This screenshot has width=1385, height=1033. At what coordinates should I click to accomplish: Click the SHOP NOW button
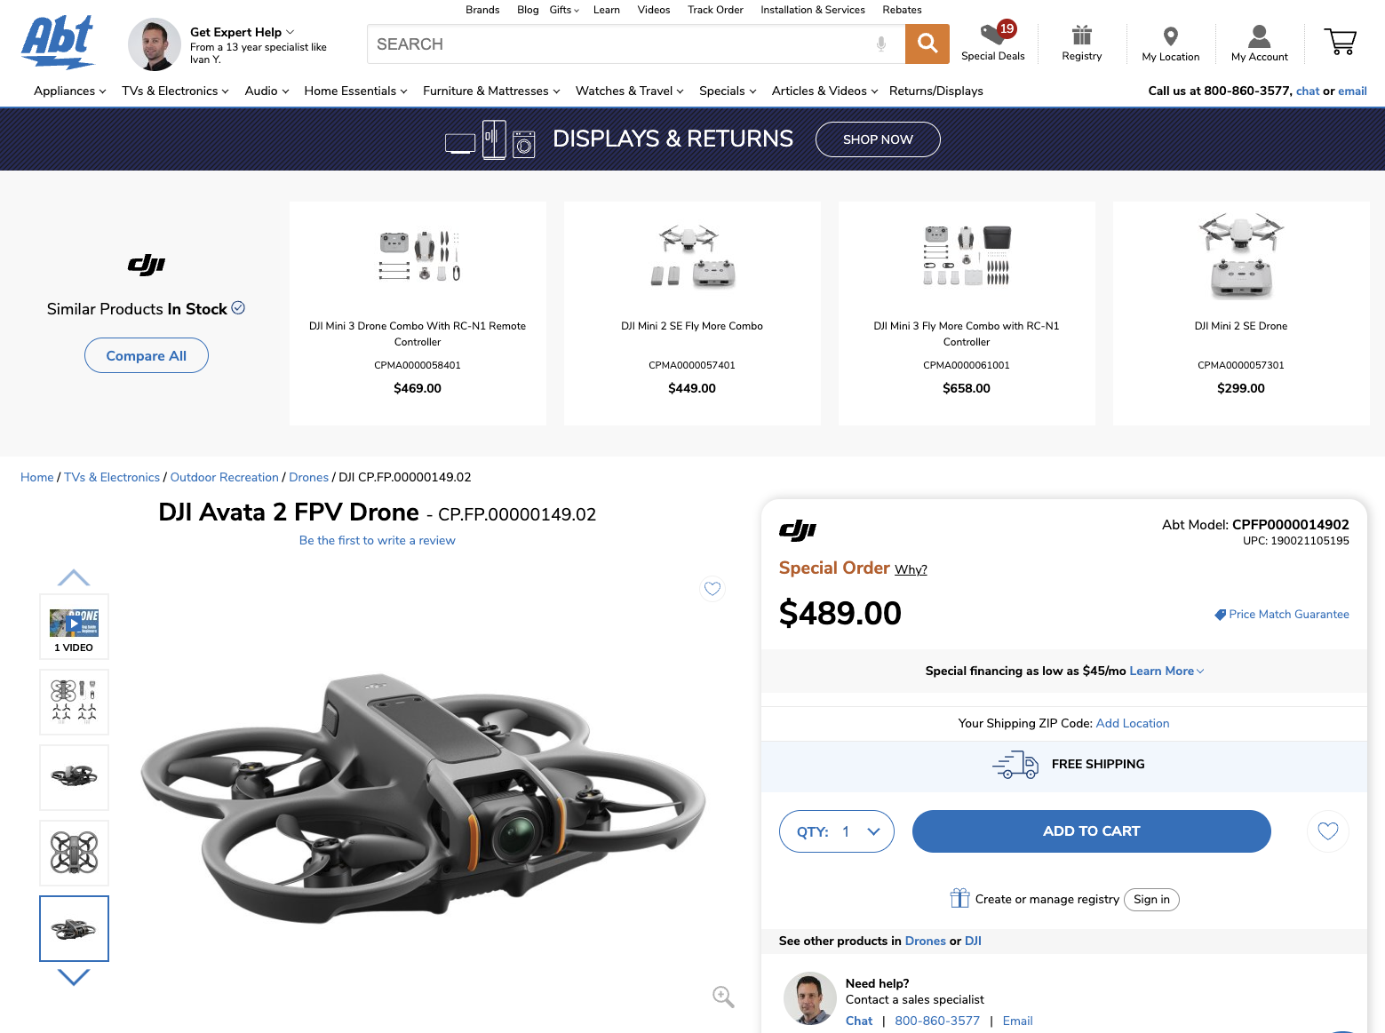click(878, 139)
